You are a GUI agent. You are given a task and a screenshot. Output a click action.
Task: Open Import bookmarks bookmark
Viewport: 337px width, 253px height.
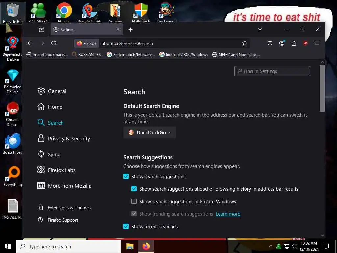47,55
